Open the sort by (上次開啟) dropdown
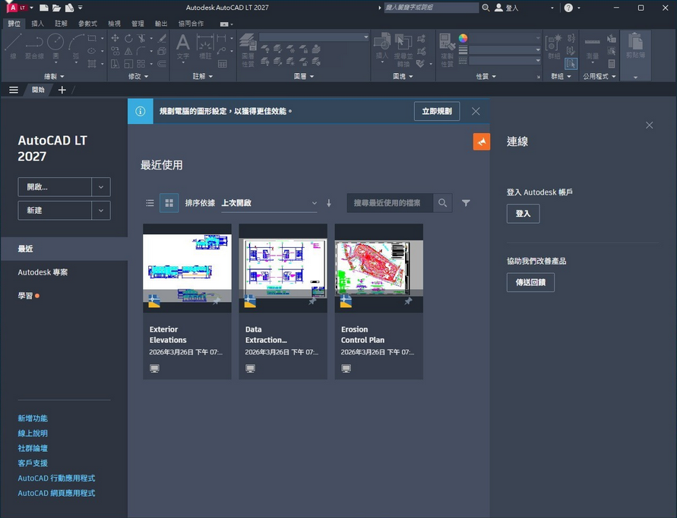This screenshot has height=518, width=677. (x=269, y=203)
